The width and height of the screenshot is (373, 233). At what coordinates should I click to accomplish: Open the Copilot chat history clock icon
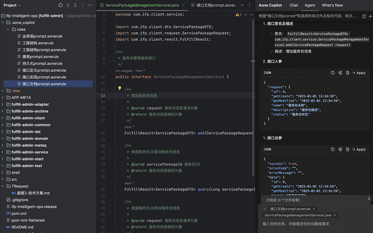coord(364,16)
